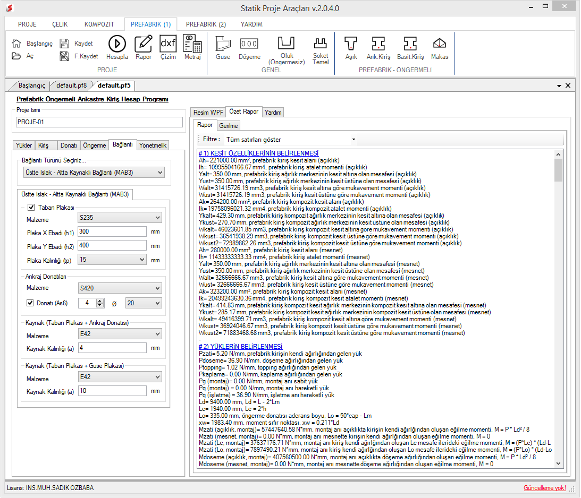Toggle the Taban Plakası checkbox
Viewport: 581px width, 498px height.
(31, 207)
